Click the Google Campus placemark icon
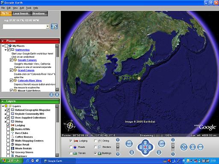 [x=15, y=60]
